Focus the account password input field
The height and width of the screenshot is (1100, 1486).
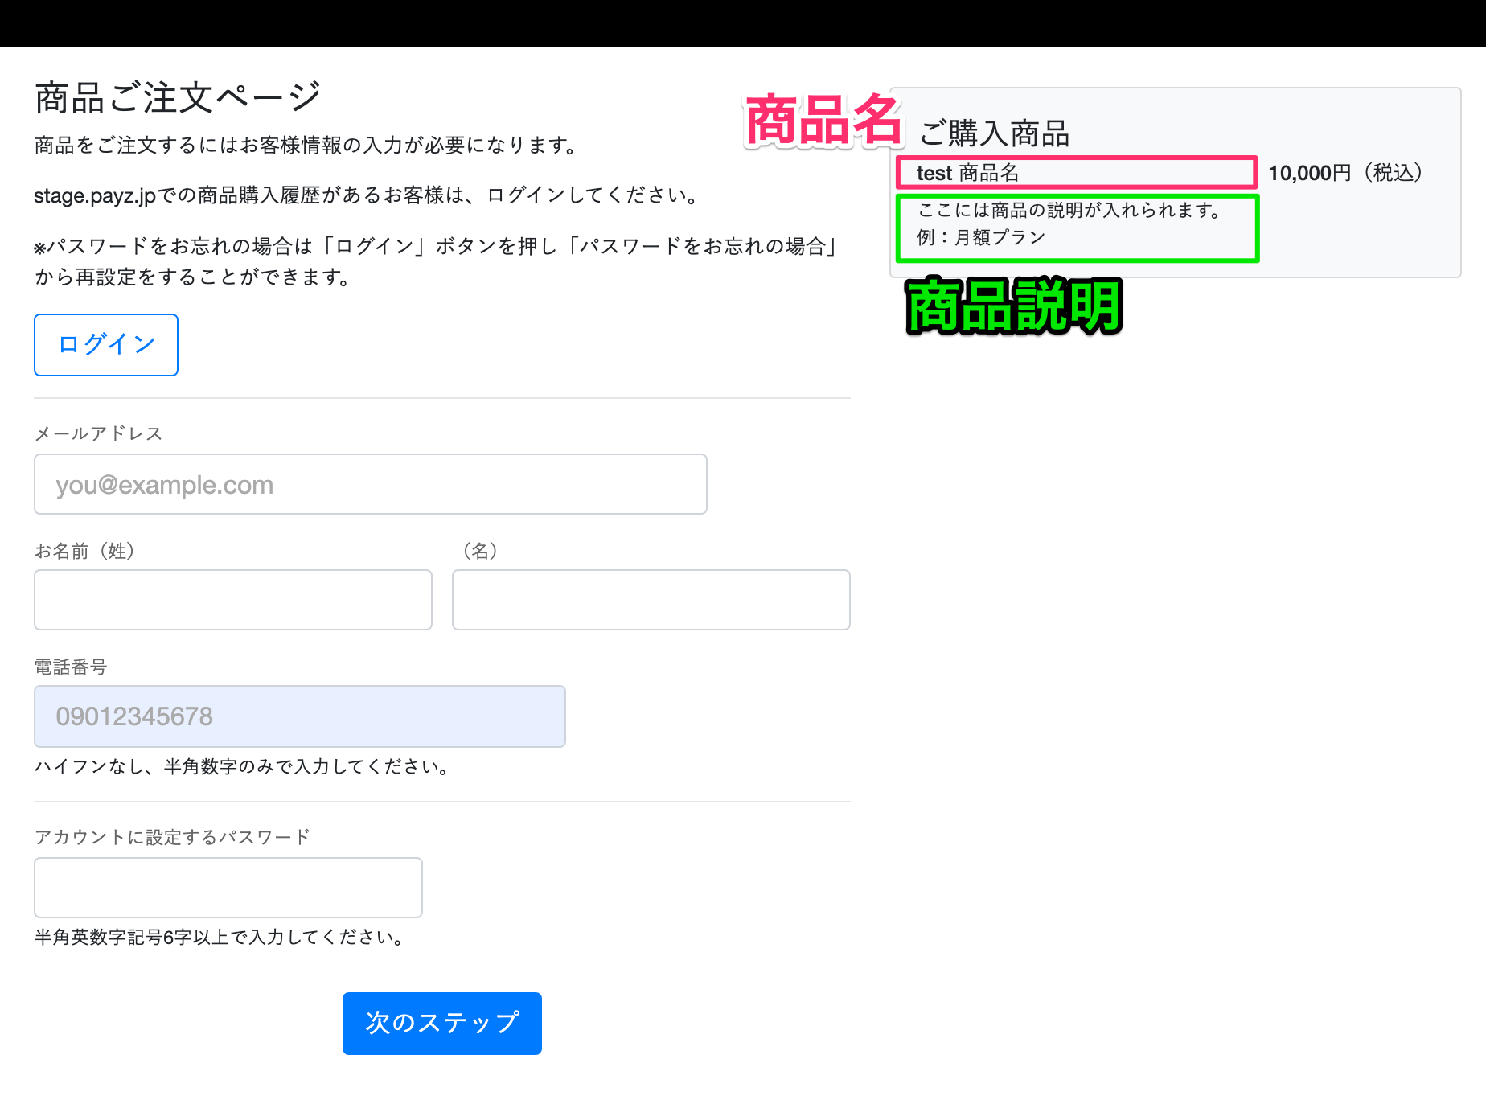click(228, 888)
